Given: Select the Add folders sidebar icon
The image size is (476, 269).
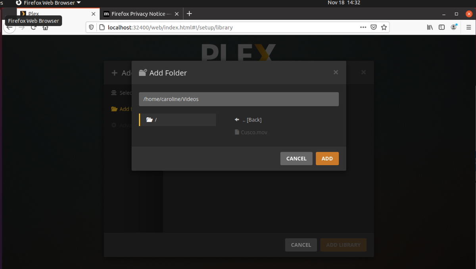Looking at the screenshot, I should tap(113, 109).
